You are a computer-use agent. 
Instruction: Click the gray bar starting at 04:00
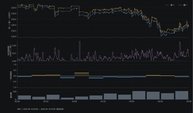pos(139,95)
